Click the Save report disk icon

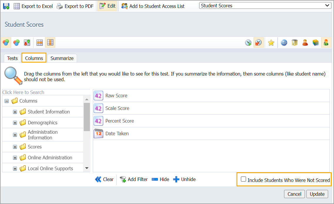pyautogui.click(x=6, y=6)
